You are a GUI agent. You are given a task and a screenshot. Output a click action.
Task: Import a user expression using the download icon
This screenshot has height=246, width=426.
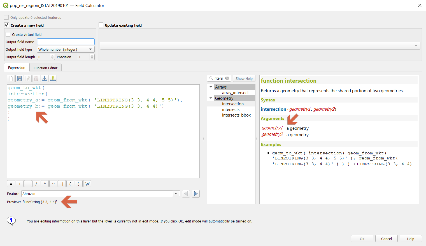coord(44,78)
